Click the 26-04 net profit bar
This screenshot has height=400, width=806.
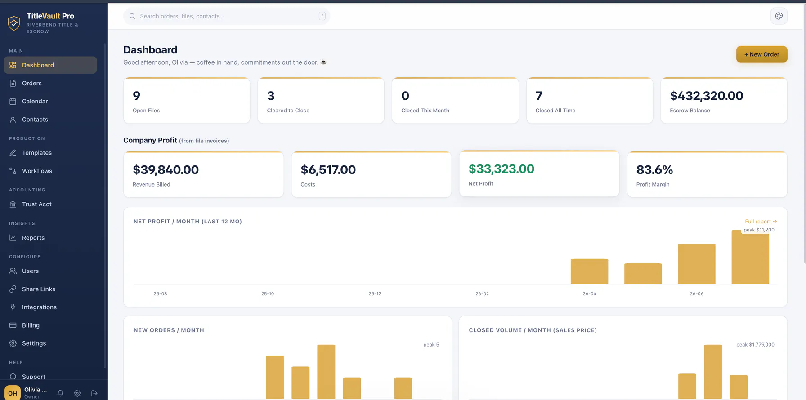(589, 271)
